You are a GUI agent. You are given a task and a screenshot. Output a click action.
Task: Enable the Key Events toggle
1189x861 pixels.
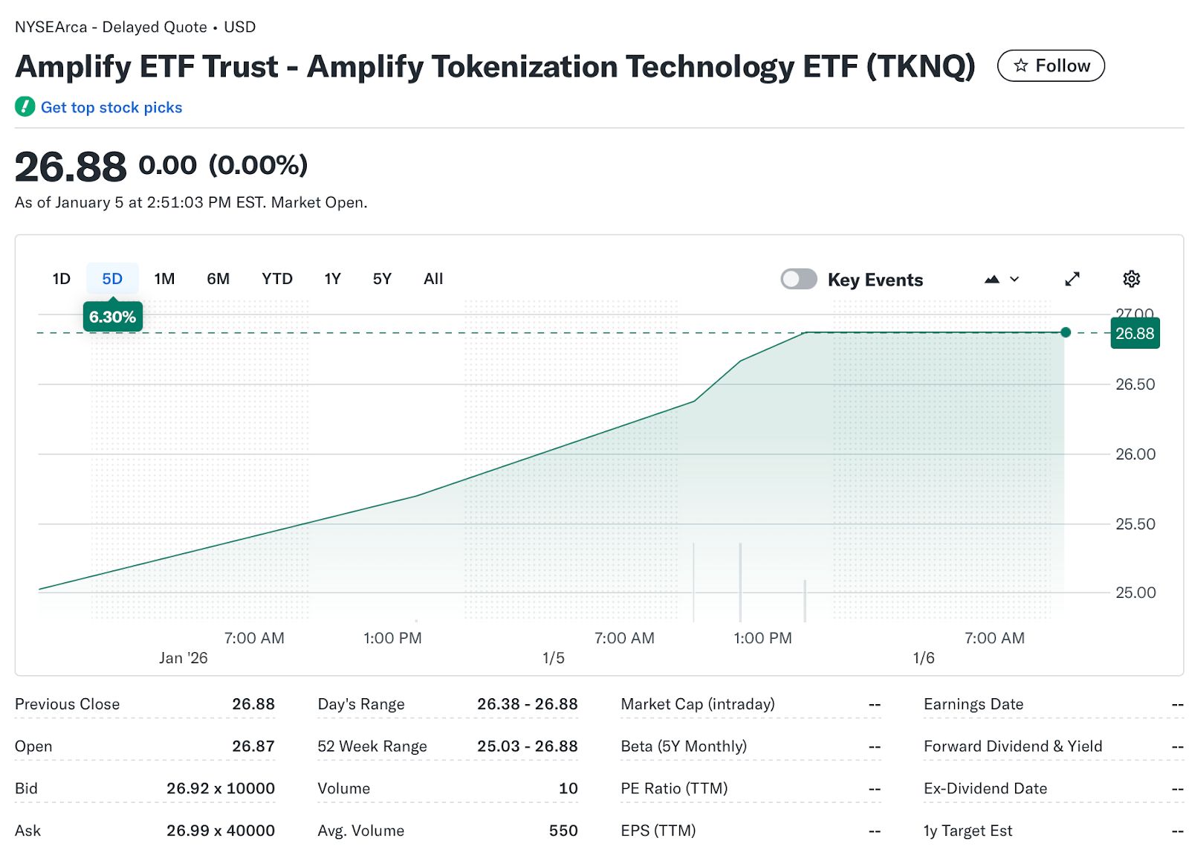[799, 279]
